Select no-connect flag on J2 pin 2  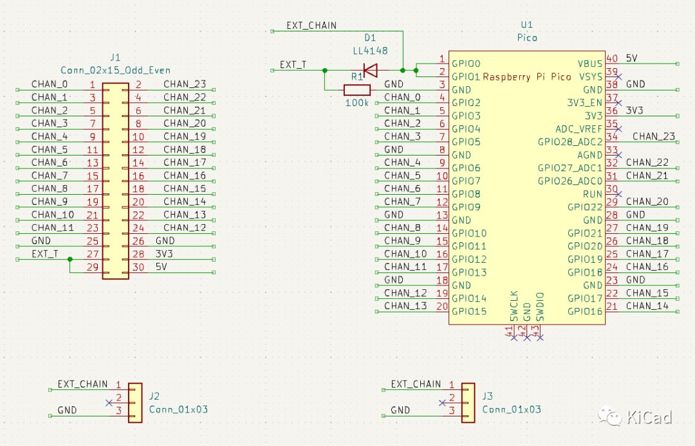click(x=109, y=403)
